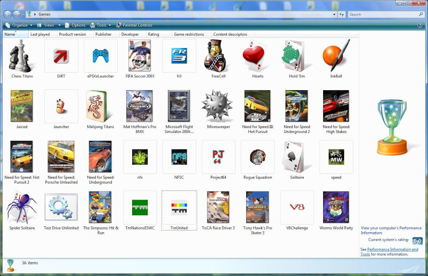The height and width of the screenshot is (276, 428).
Task: Click the green nfs icon
Action: coord(140,157)
